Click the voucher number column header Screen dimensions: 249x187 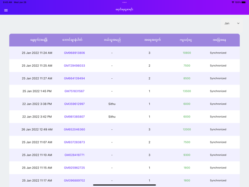coord(72,40)
